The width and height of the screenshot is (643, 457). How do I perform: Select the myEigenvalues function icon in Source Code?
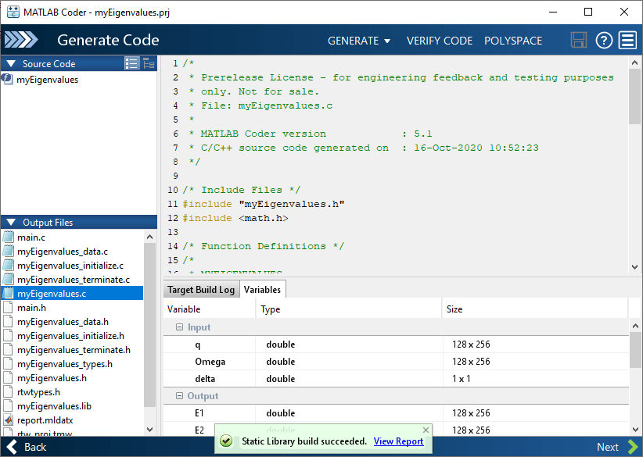coord(7,79)
